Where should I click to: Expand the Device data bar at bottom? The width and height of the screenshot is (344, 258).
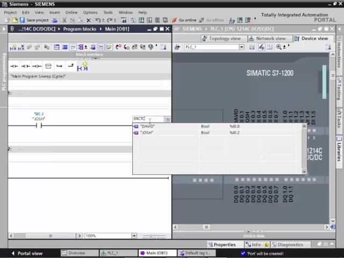pos(254,235)
